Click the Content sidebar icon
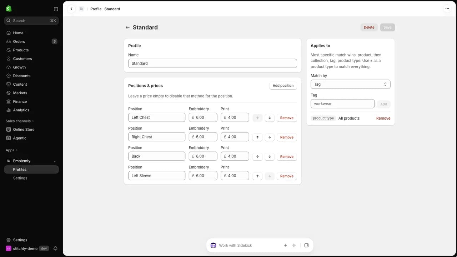 [x=9, y=84]
